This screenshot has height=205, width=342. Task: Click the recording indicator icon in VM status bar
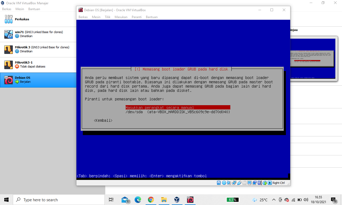click(255, 183)
